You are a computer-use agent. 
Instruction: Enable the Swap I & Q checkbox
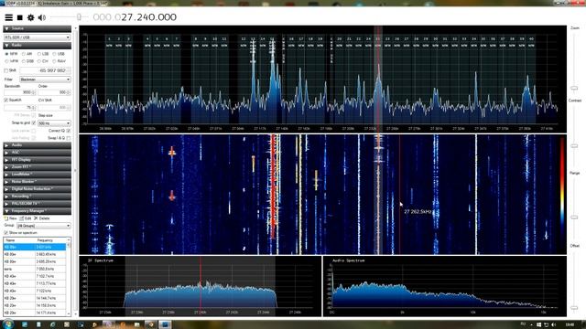[x=69, y=138]
